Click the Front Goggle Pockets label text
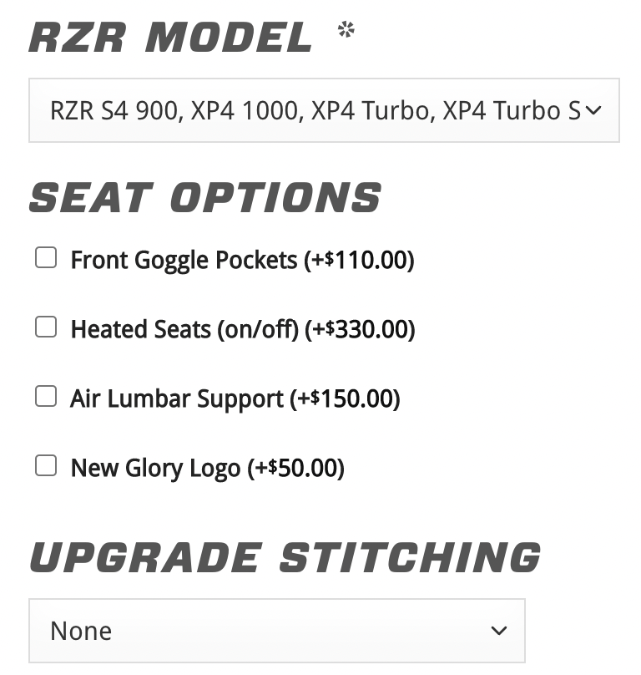 point(184,261)
